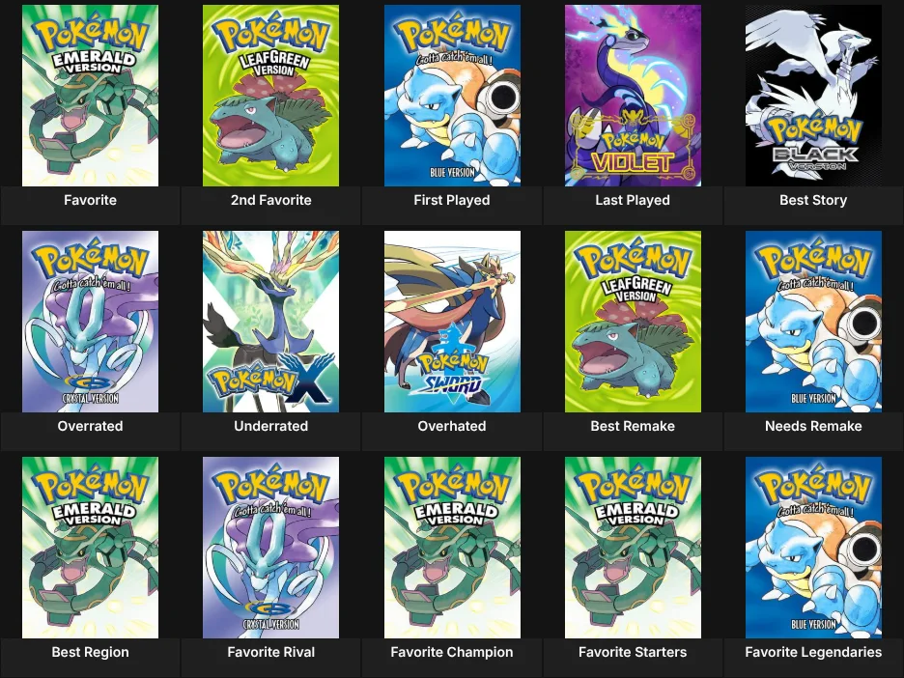Choose the Blue Version cover above Needs Remake
904x678 pixels.
[x=813, y=322]
